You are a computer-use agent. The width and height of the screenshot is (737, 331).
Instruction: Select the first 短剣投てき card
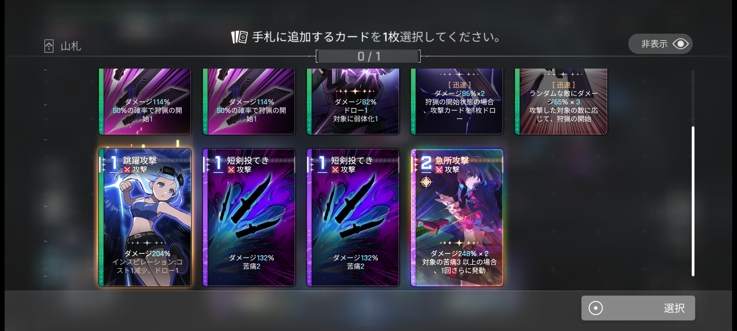point(249,217)
